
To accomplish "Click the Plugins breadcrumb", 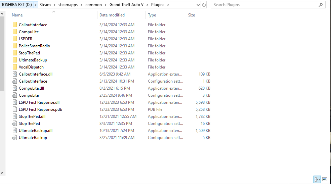I will tap(158, 5).
